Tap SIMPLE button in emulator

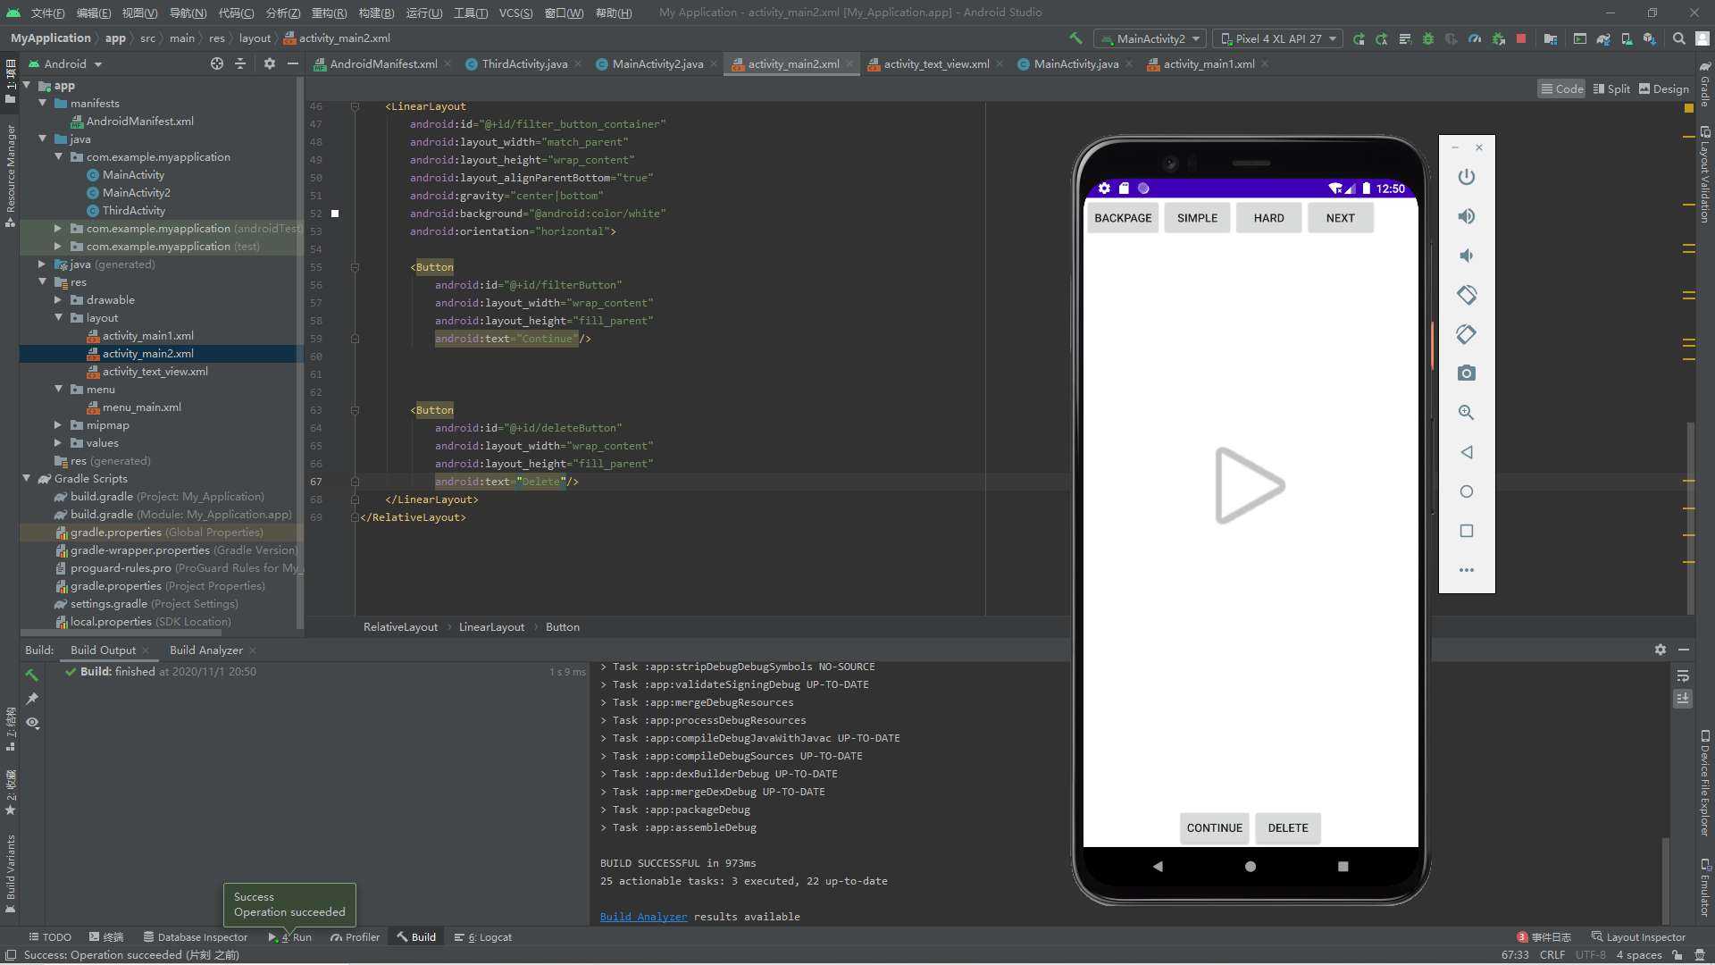point(1197,218)
